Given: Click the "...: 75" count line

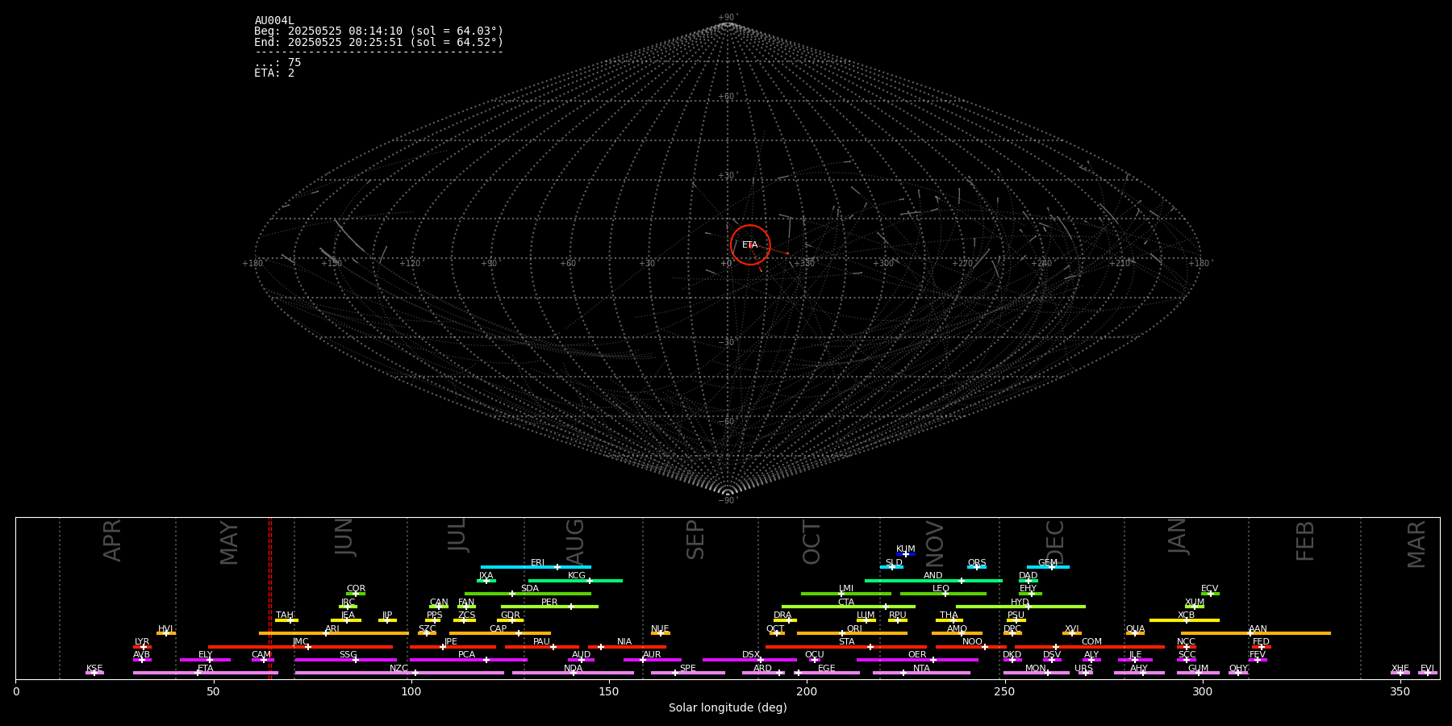Looking at the screenshot, I should pos(277,63).
